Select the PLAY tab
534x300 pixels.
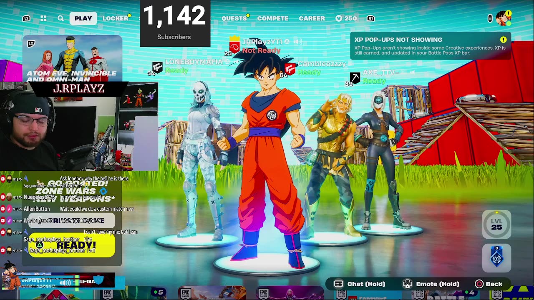pos(83,18)
